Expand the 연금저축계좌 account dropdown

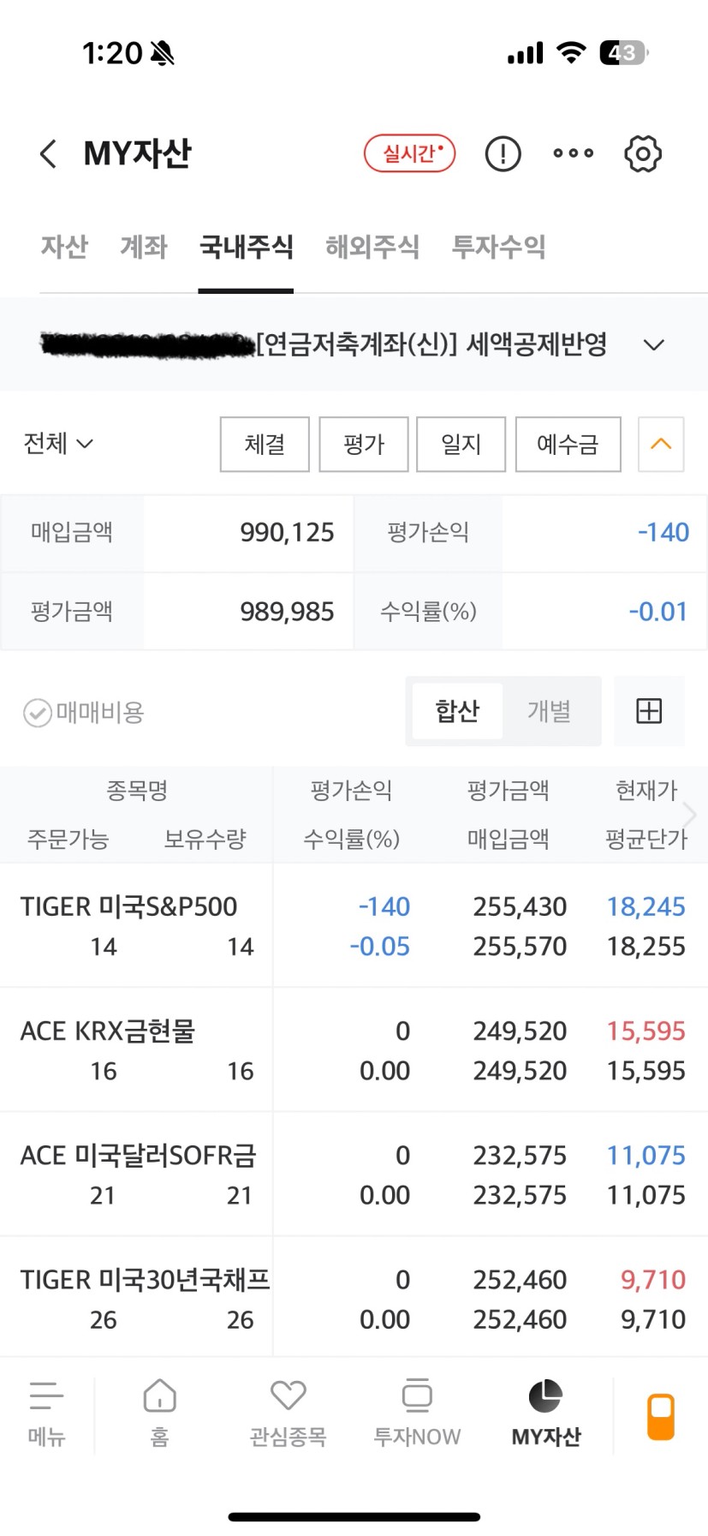pos(653,345)
